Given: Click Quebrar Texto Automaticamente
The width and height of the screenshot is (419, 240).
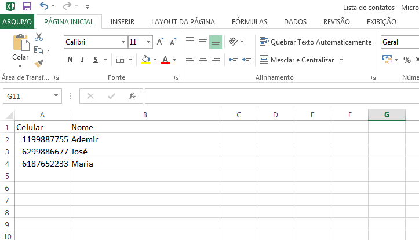Looking at the screenshot, I should [x=315, y=42].
